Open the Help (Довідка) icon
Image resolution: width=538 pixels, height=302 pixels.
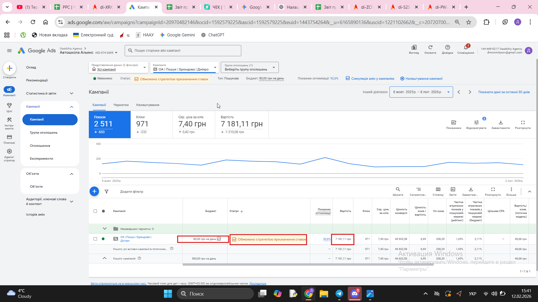point(447,48)
